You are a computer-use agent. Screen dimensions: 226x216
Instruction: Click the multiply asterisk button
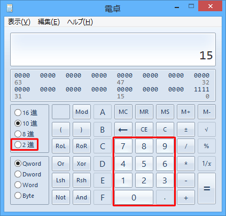coord(186,164)
